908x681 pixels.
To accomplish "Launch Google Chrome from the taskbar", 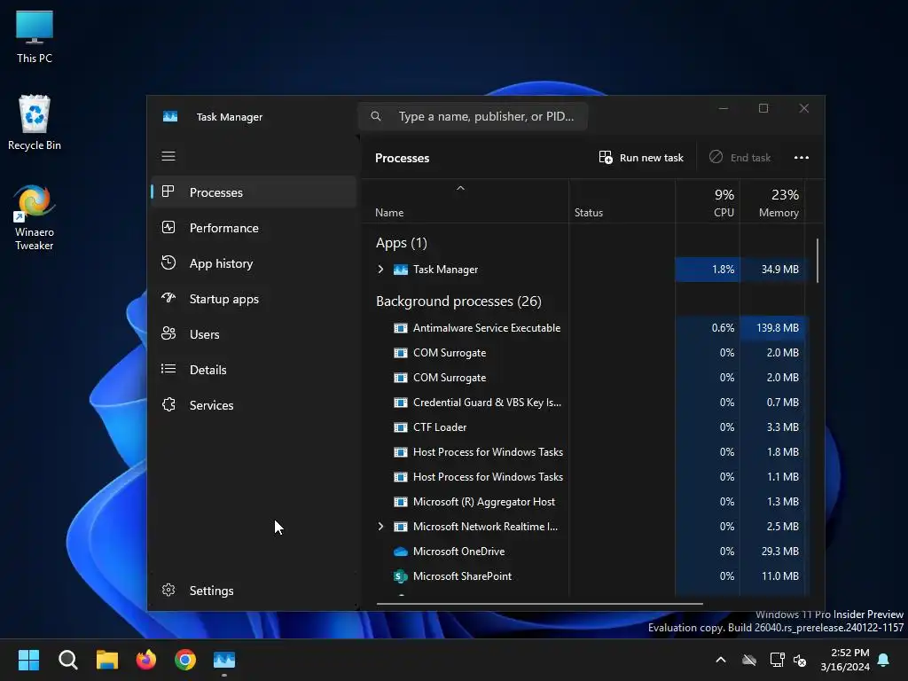I will [185, 660].
